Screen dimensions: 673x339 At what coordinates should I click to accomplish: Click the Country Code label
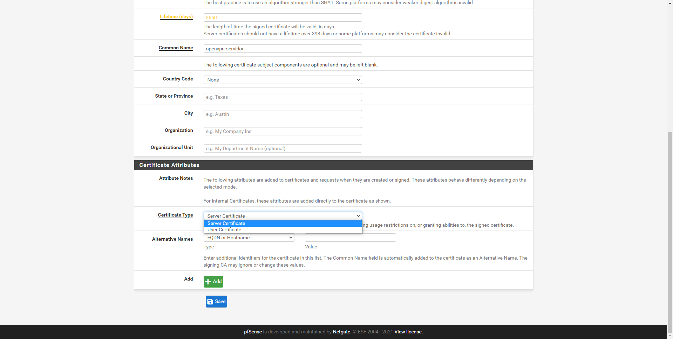[178, 79]
